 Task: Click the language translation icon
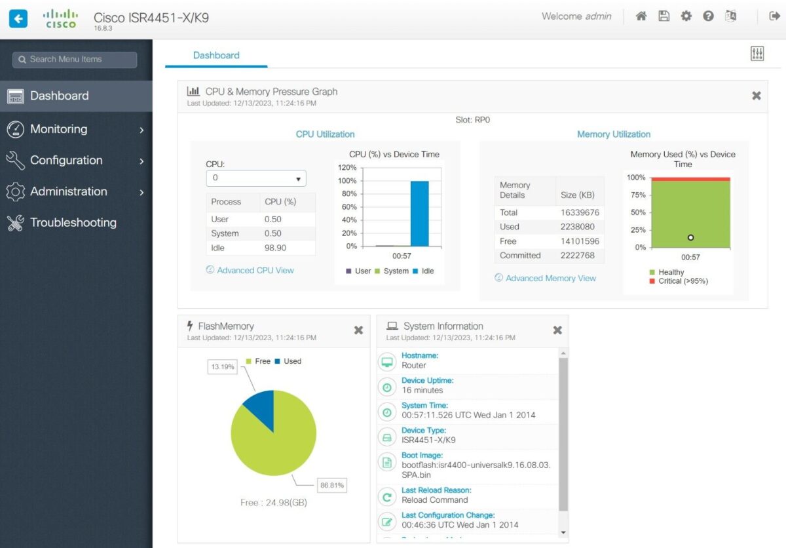pos(731,16)
